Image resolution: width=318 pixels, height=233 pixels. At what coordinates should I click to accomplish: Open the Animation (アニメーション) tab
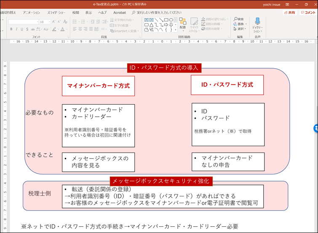32,13
